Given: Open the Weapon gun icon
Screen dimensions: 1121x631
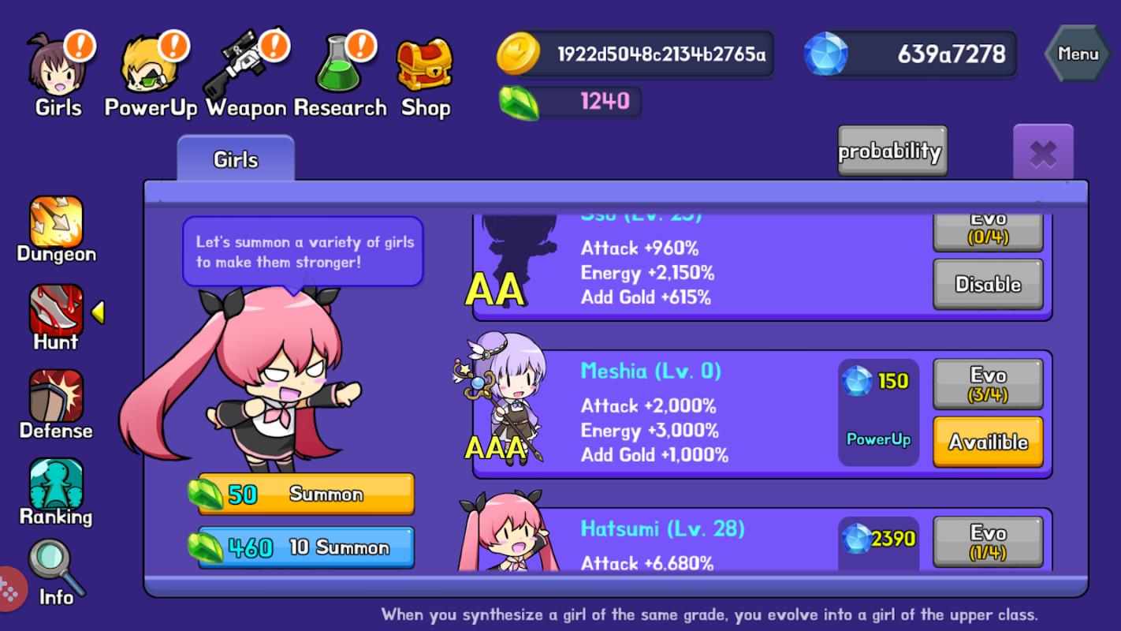Looking at the screenshot, I should (244, 63).
